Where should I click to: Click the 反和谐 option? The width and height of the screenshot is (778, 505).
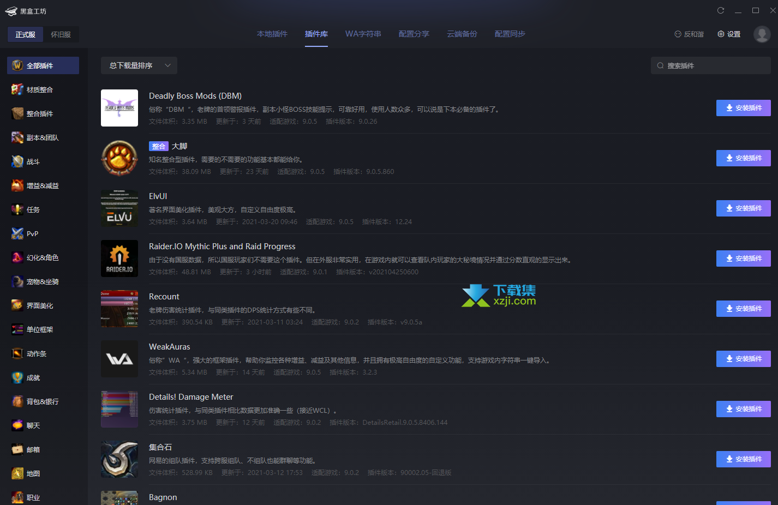689,34
